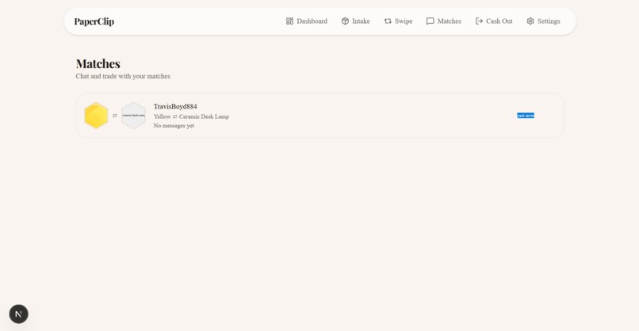
Task: Click the PaperClip logo
Action: coord(94,21)
